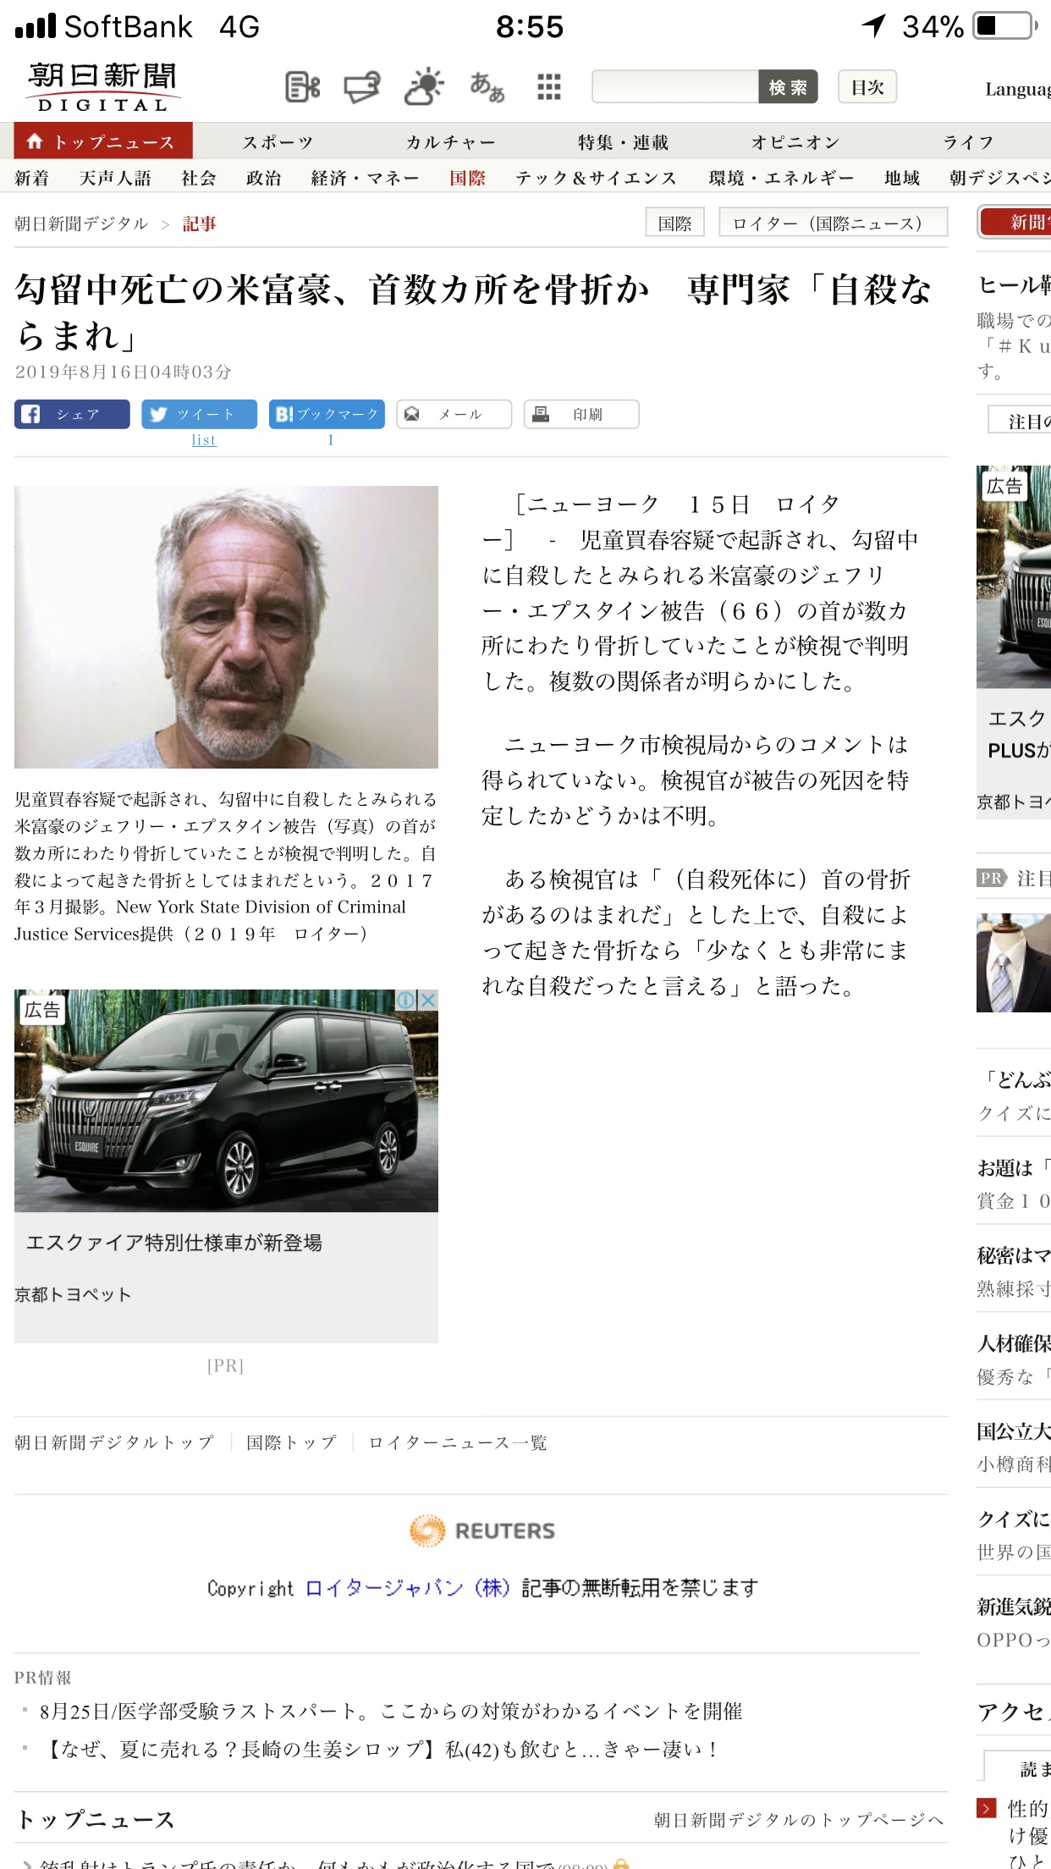Tweet the article with ツイート button
Viewport: 1051px width, 1869px height.
(x=199, y=414)
